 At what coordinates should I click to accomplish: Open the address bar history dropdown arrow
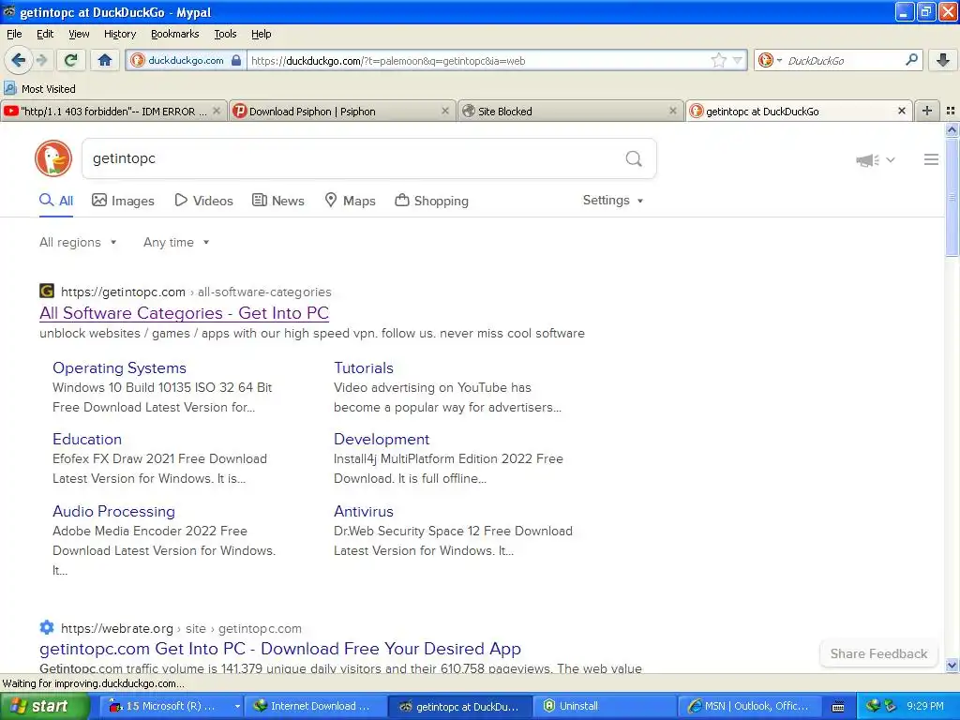click(x=737, y=60)
